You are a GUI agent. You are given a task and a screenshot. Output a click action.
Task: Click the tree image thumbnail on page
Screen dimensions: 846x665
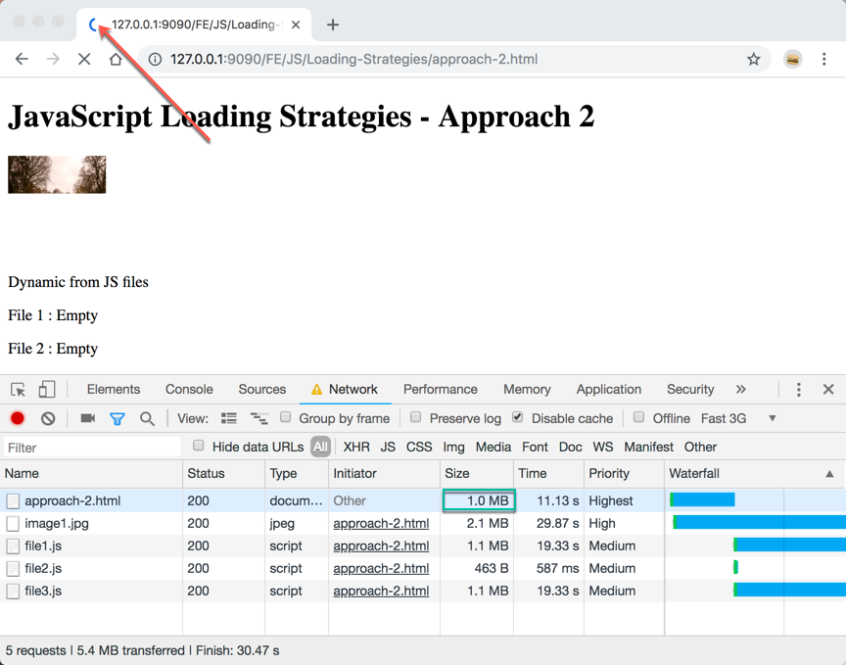point(57,174)
